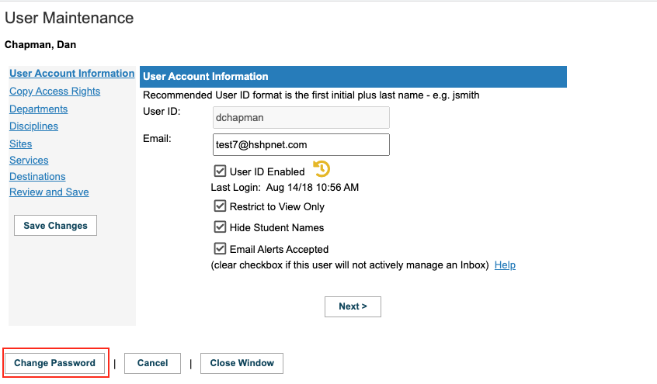Click the Cancel button
The image size is (657, 384).
[152, 363]
